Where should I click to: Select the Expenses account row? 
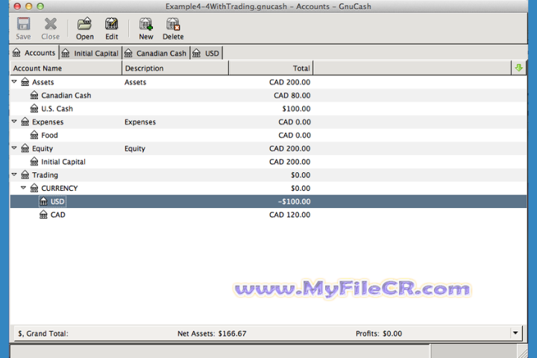[268, 122]
